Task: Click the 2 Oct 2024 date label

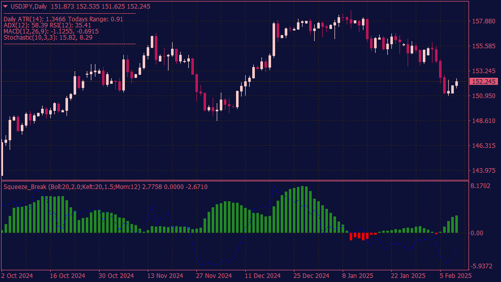Action: pyautogui.click(x=17, y=275)
